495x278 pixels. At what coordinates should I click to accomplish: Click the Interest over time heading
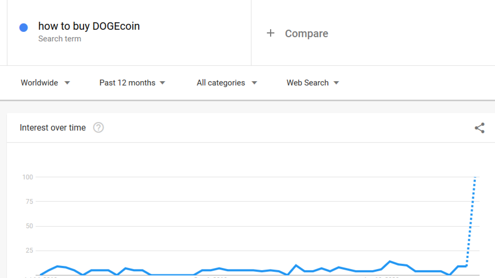53,128
